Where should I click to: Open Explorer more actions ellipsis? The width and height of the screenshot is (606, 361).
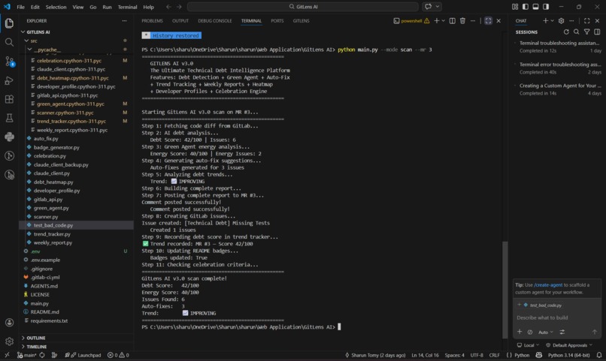(x=124, y=21)
